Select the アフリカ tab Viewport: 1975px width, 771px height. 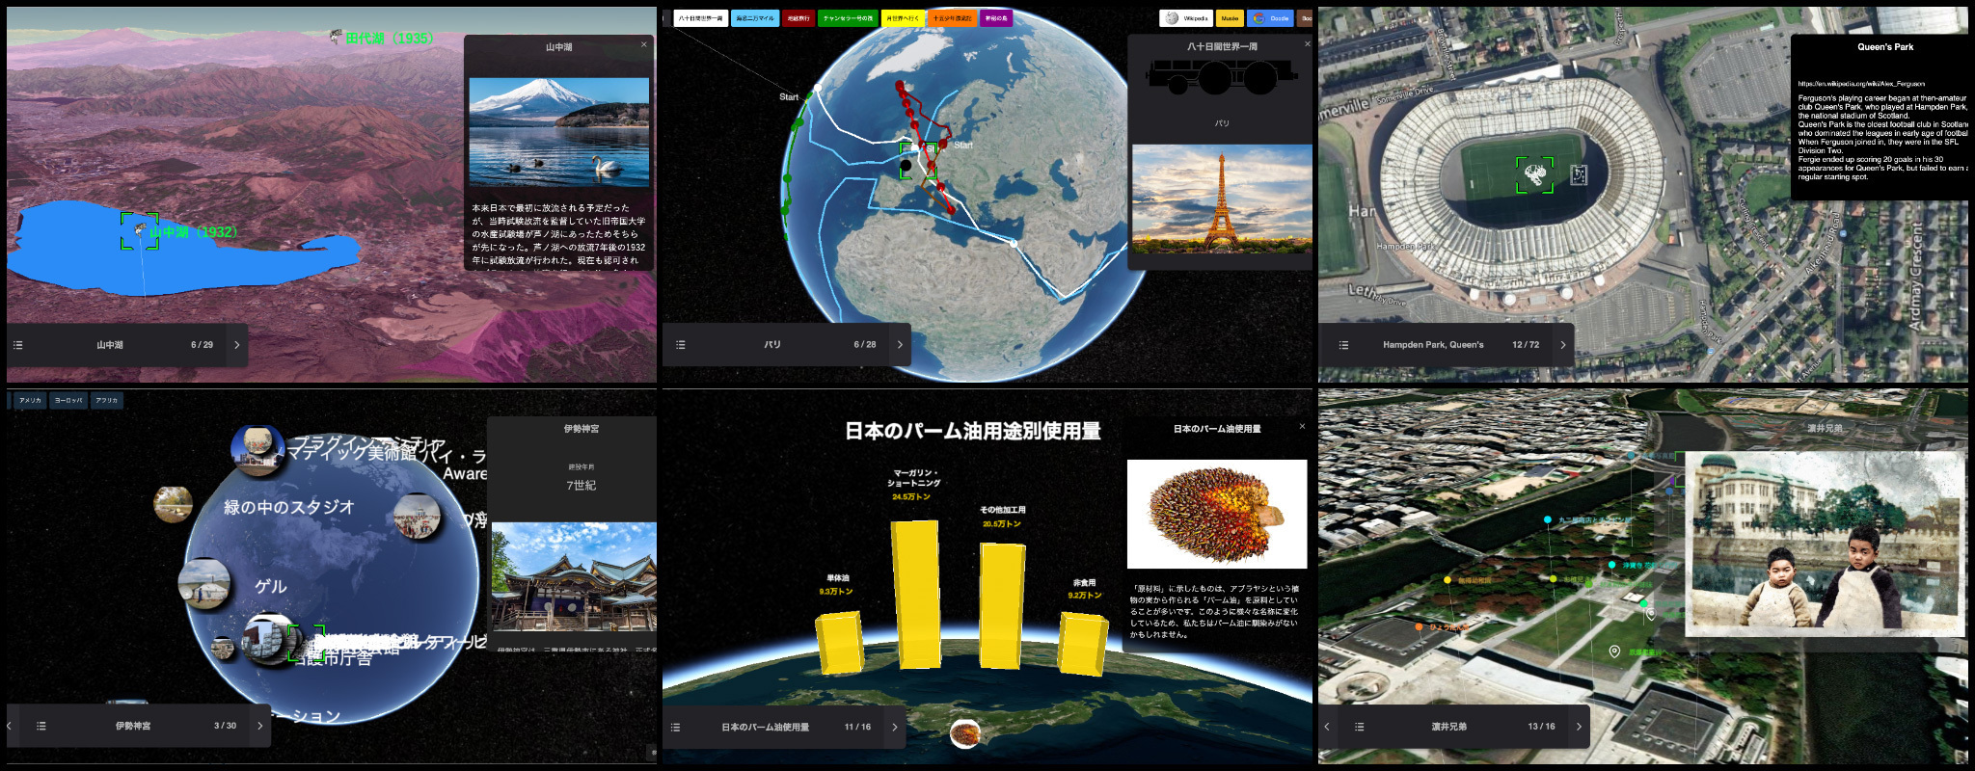[x=107, y=400]
